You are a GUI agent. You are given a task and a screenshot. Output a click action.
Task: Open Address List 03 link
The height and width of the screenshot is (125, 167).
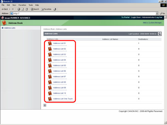59,54
